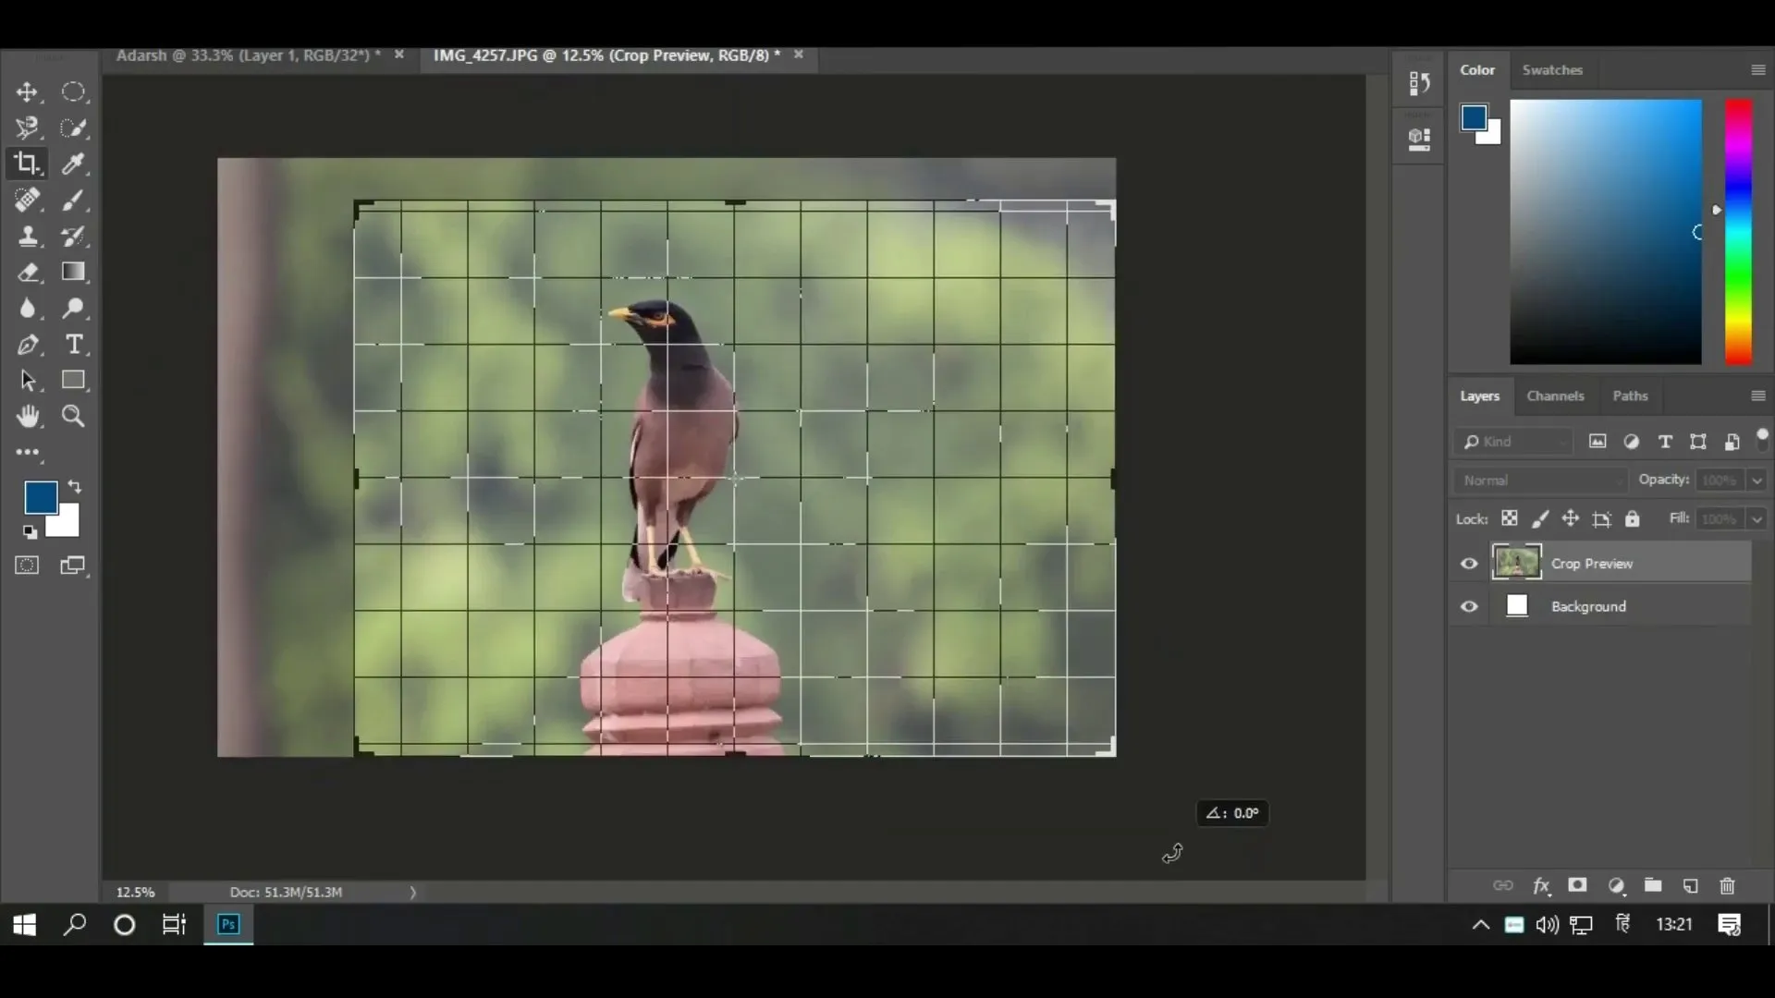1775x998 pixels.
Task: Select the Crop tool
Action: (x=28, y=164)
